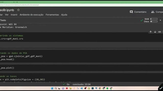Click the pen annotation icon at corner
The image size is (163, 91).
161,88
